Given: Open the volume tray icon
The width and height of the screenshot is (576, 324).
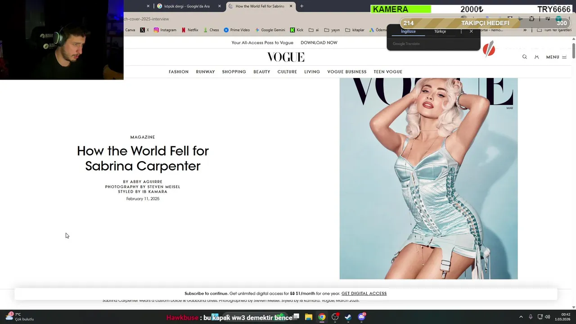Looking at the screenshot, I should pos(548,317).
